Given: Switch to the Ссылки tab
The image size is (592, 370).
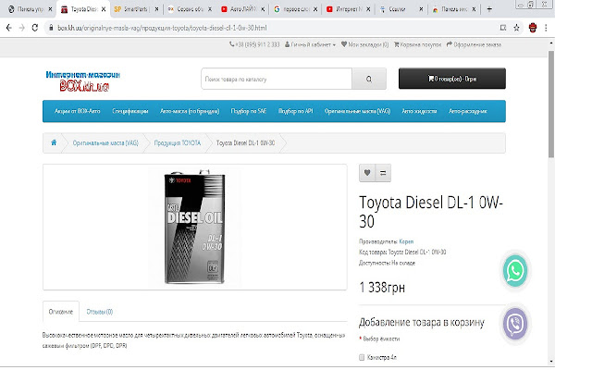Looking at the screenshot, I should click(402, 9).
